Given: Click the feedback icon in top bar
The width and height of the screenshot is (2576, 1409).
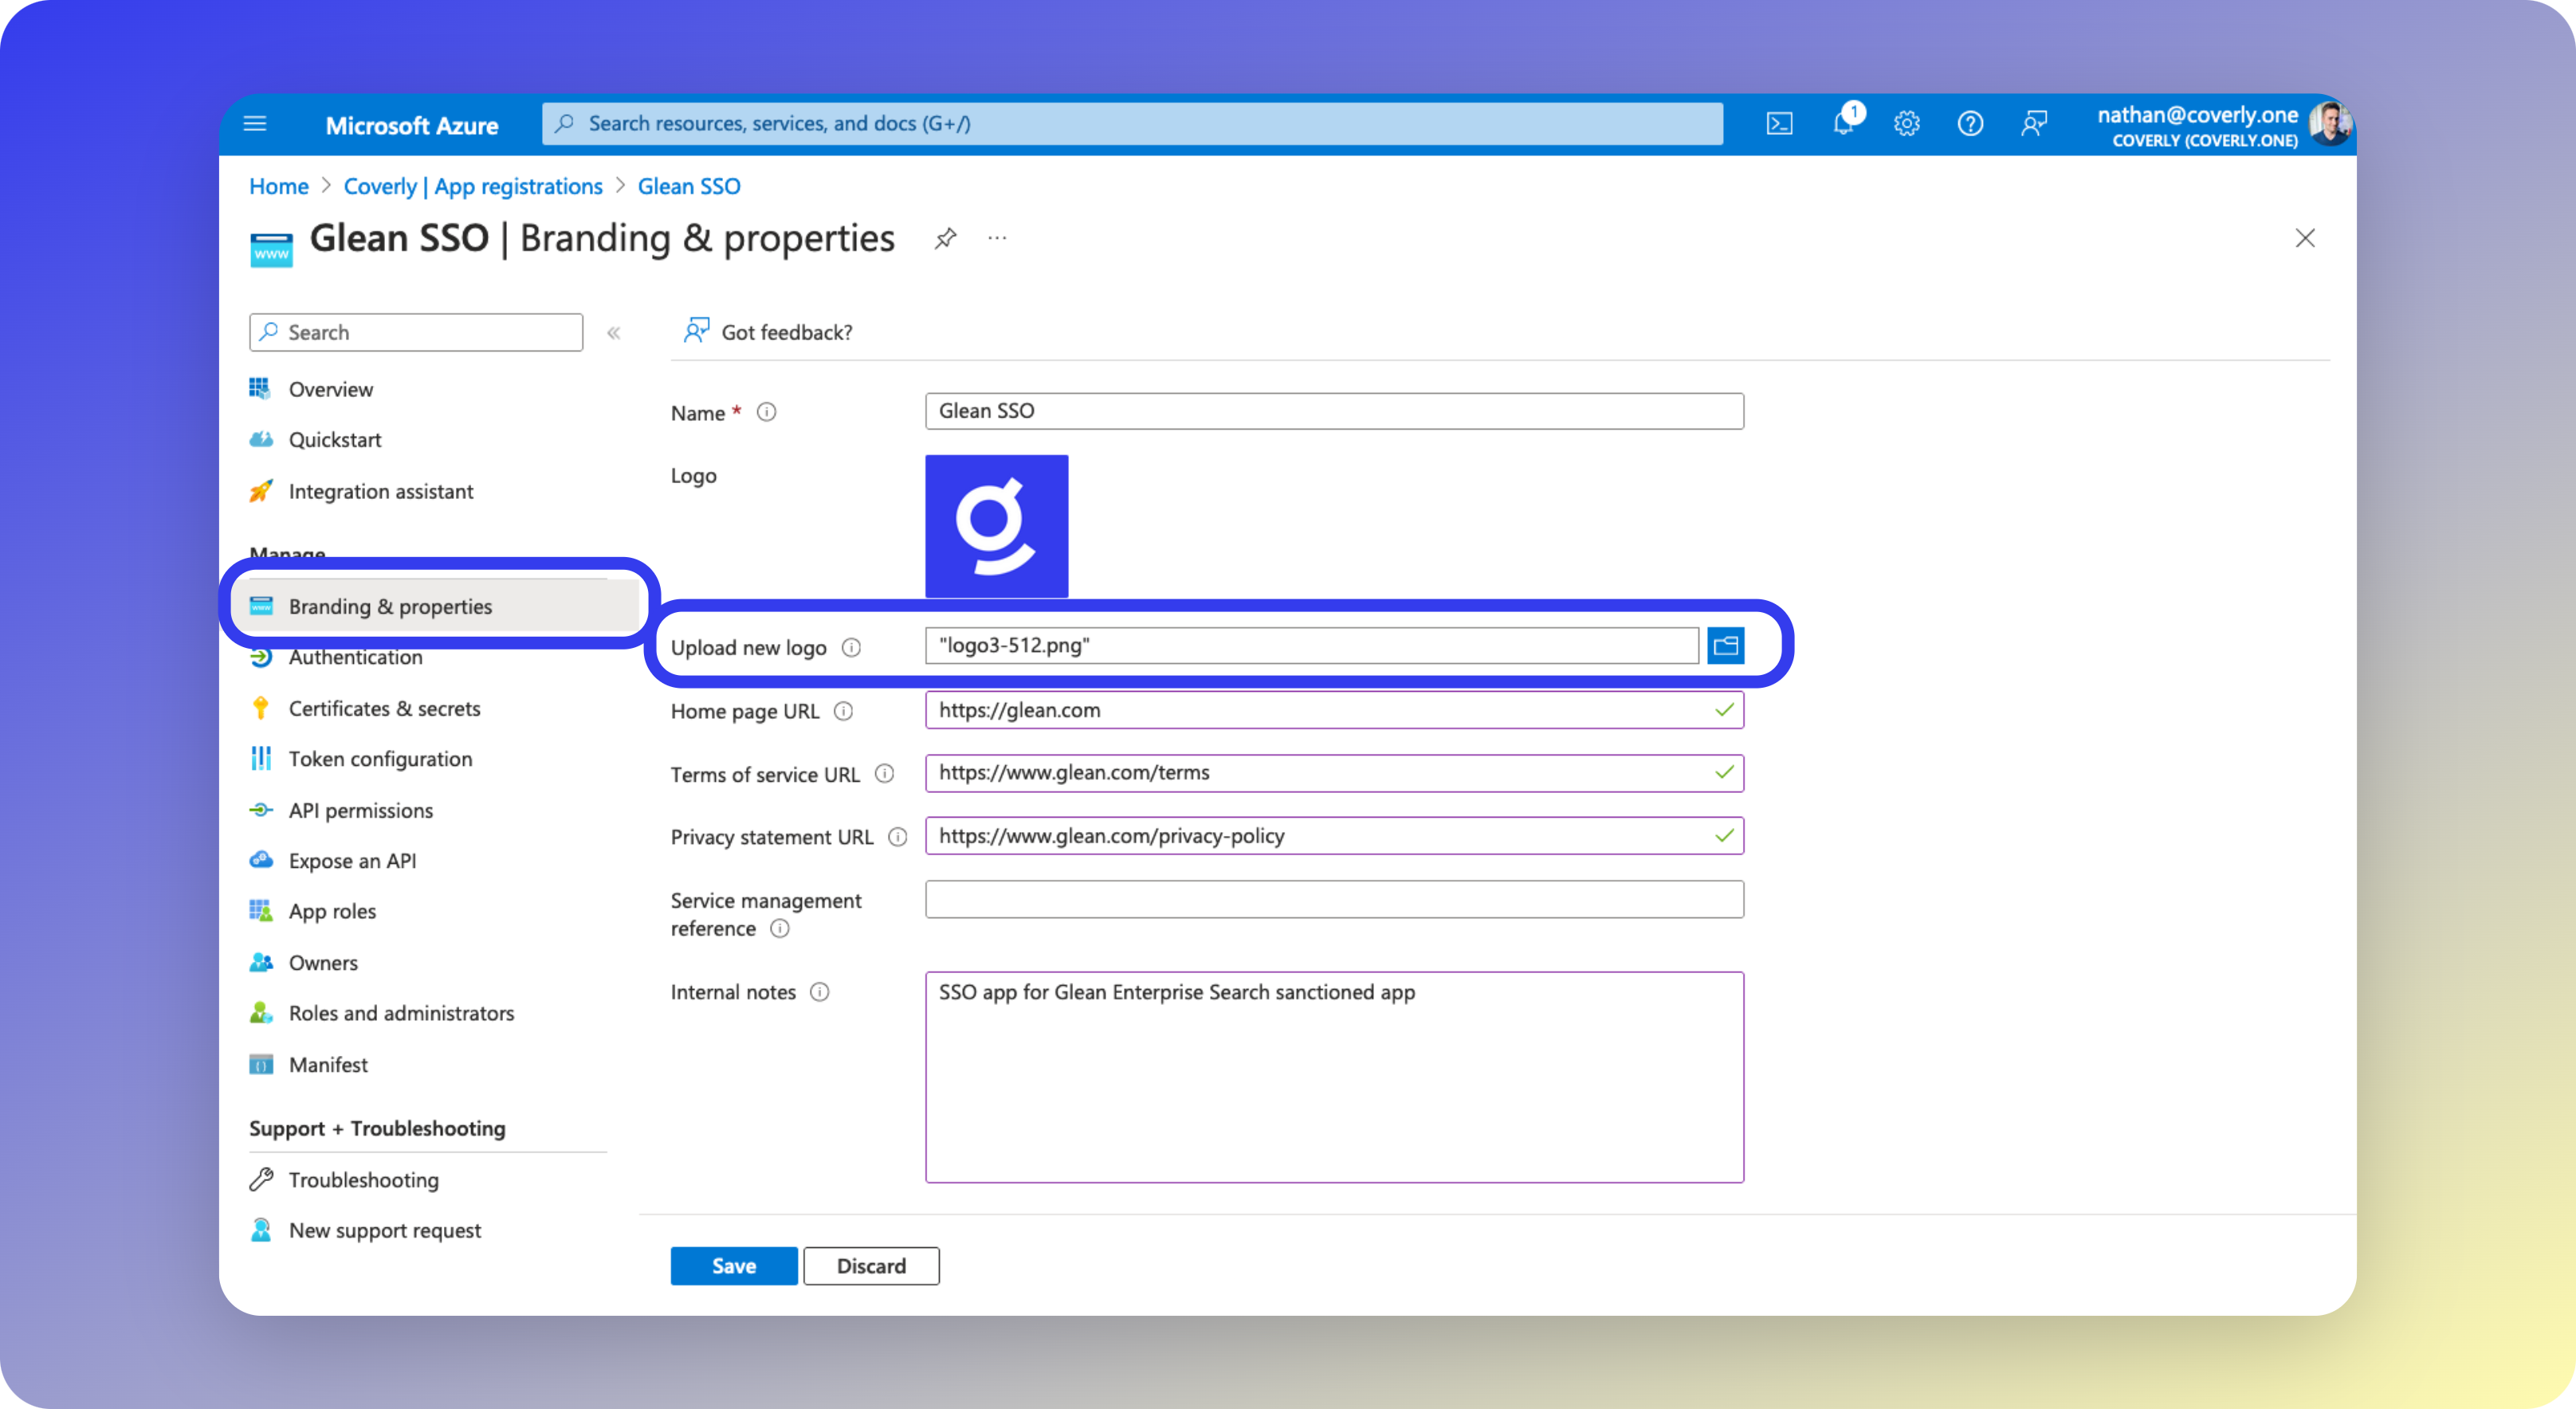Looking at the screenshot, I should point(2034,124).
